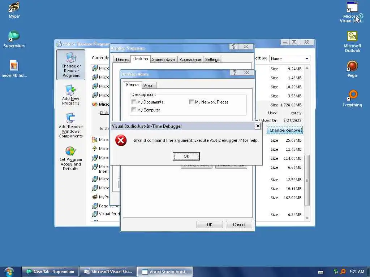The width and height of the screenshot is (370, 277).
Task: Click OK in the Just-In-Time Debugger dialog
Action: click(186, 156)
